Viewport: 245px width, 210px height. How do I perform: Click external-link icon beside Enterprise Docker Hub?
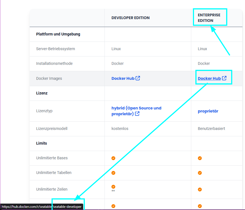tap(224, 78)
